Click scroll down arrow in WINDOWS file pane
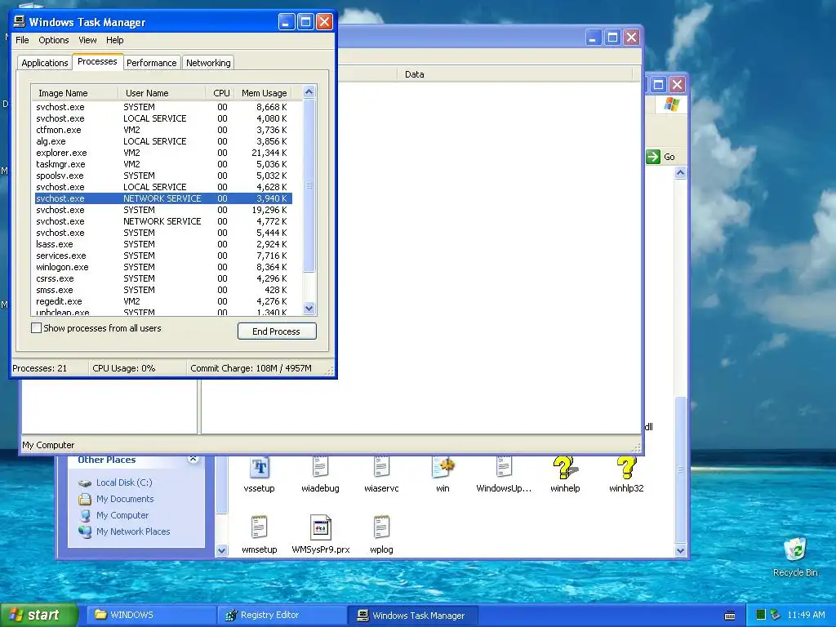 [680, 551]
